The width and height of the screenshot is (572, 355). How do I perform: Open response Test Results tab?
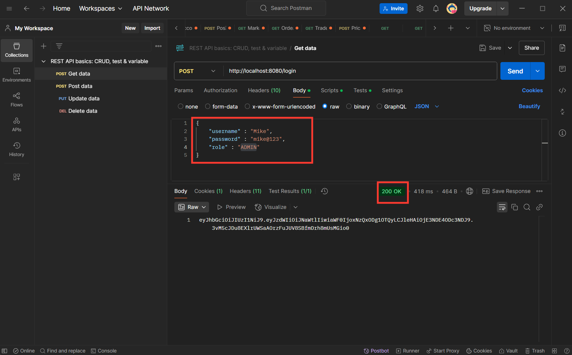[290, 191]
